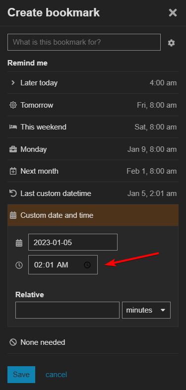The image size is (186, 390).
Task: Choose Next month reminder option
Action: [x=93, y=171]
